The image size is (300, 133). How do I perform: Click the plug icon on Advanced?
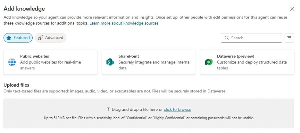(x=40, y=38)
